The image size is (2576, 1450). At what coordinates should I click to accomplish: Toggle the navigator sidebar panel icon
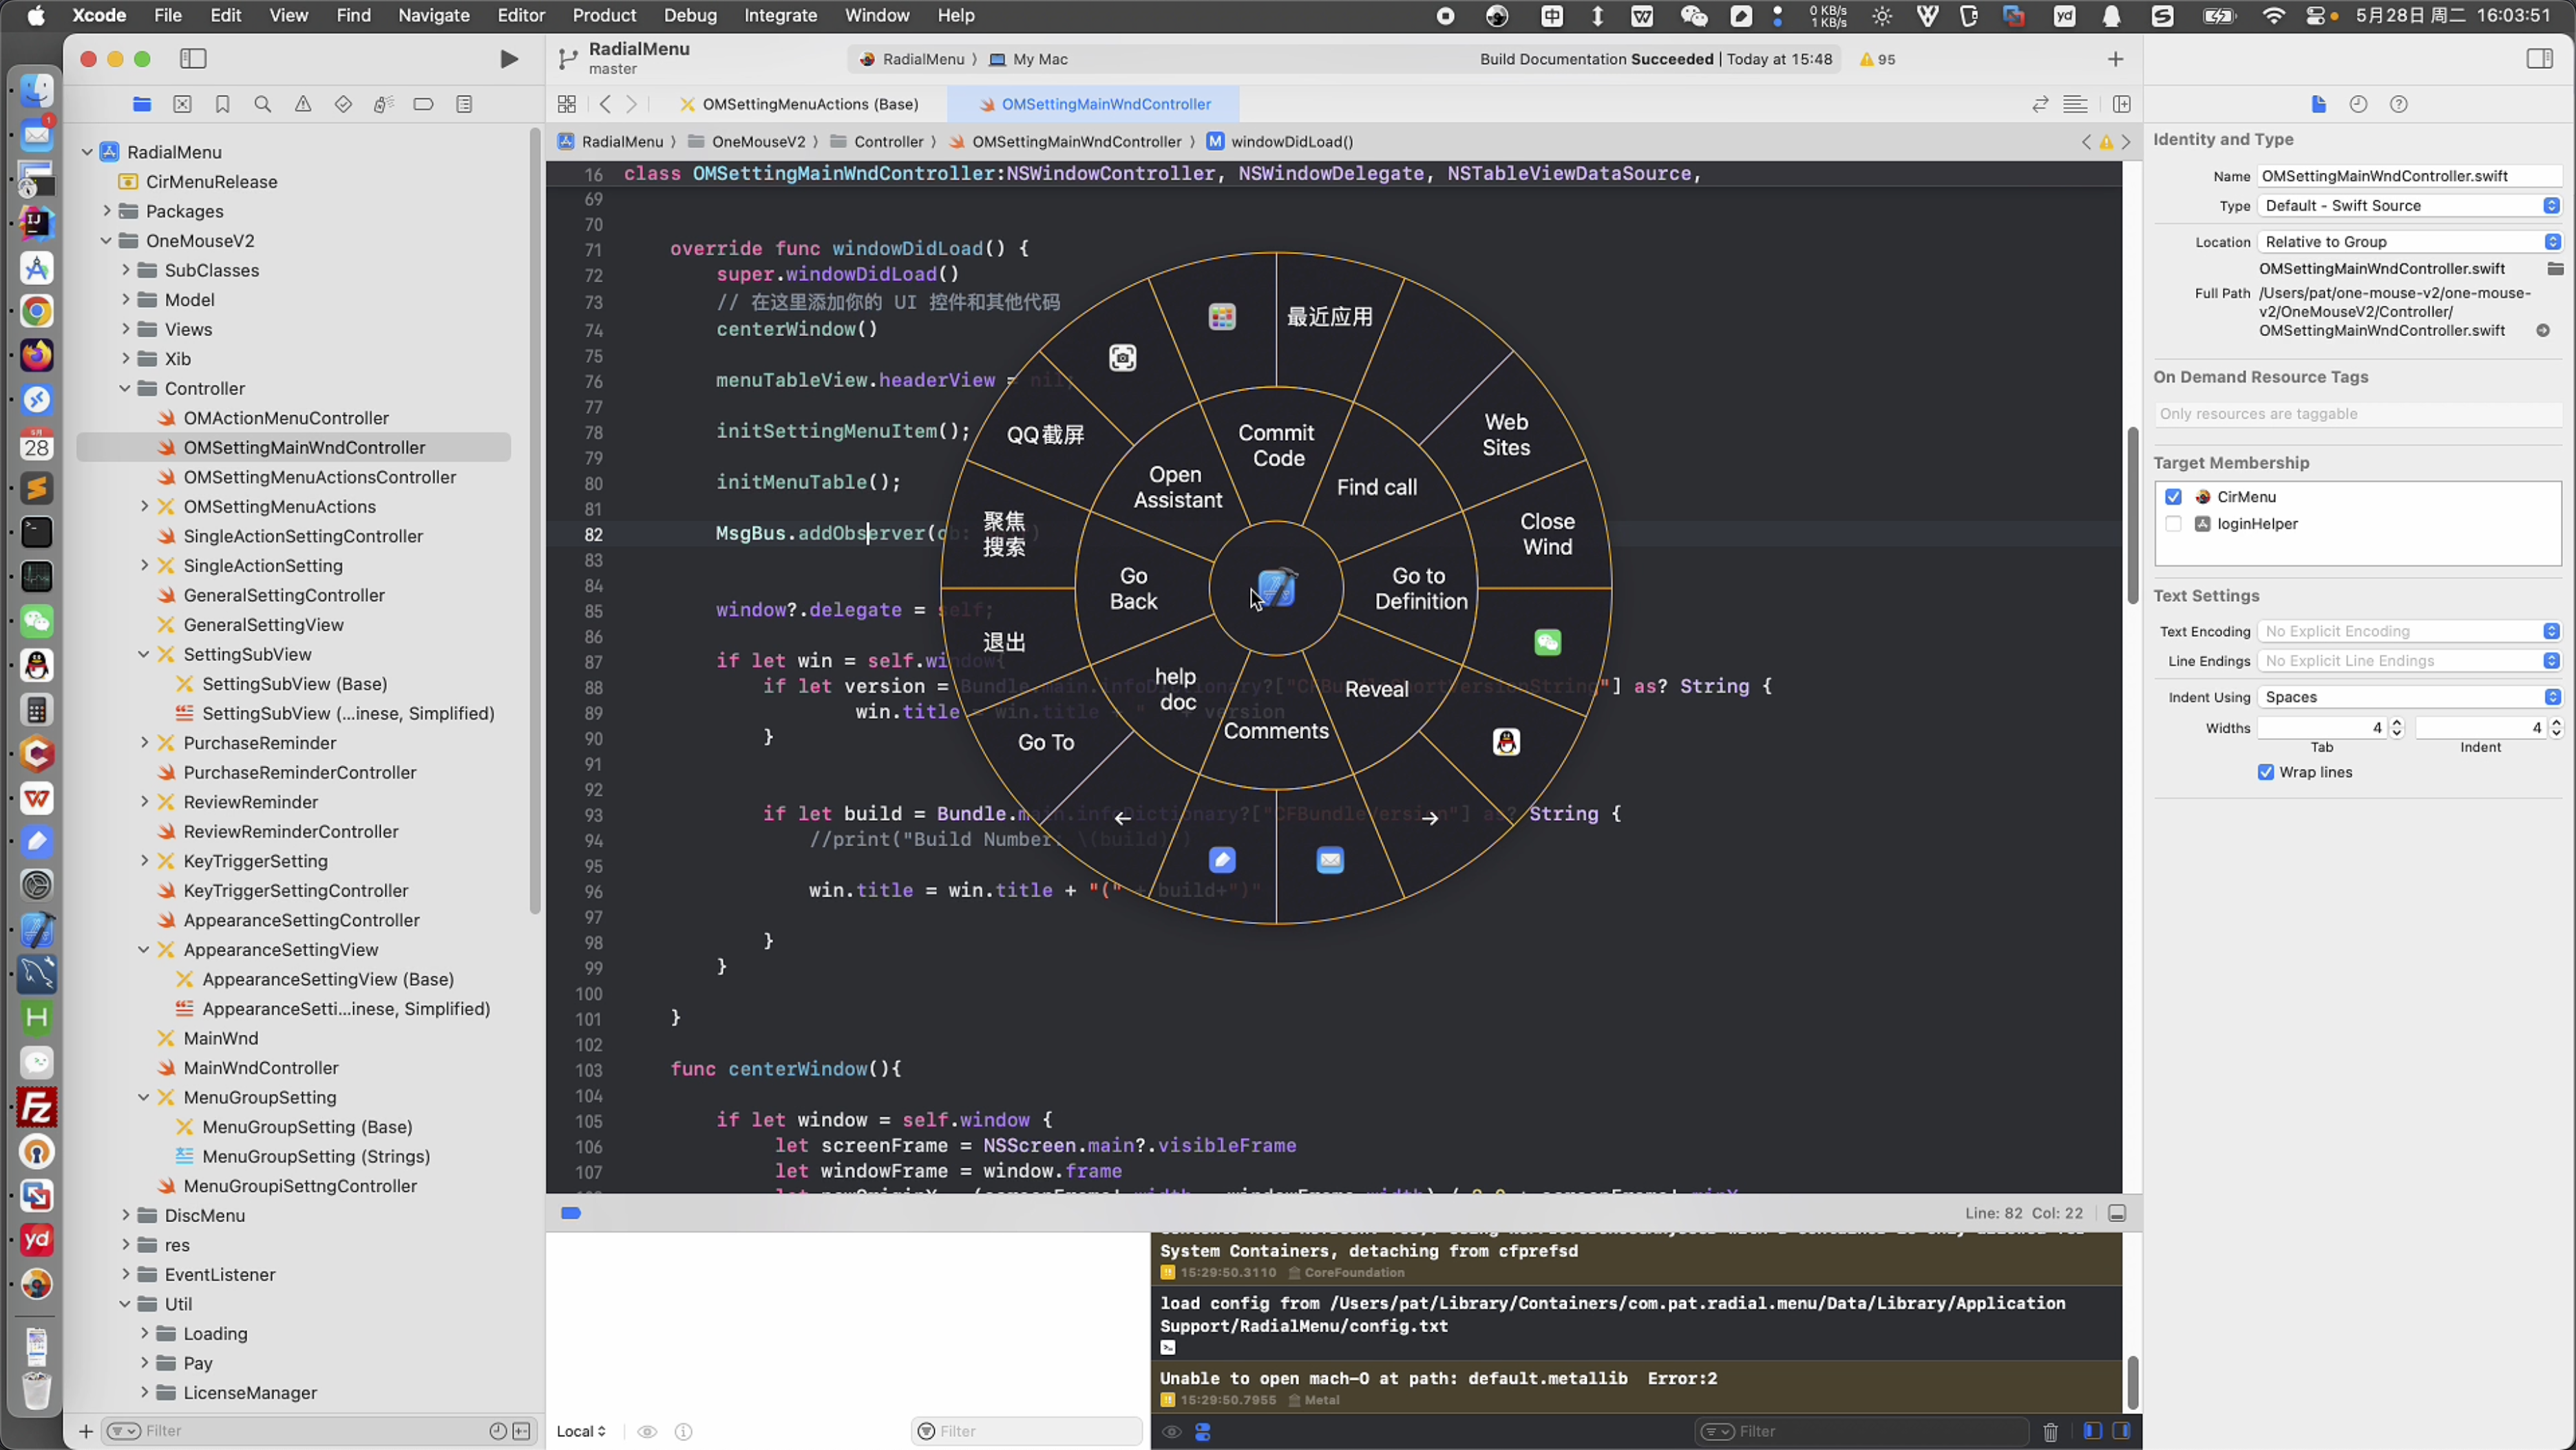click(193, 59)
